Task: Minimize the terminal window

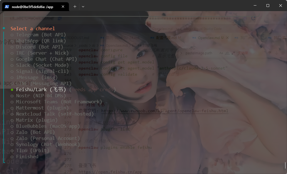Action: 255,6
